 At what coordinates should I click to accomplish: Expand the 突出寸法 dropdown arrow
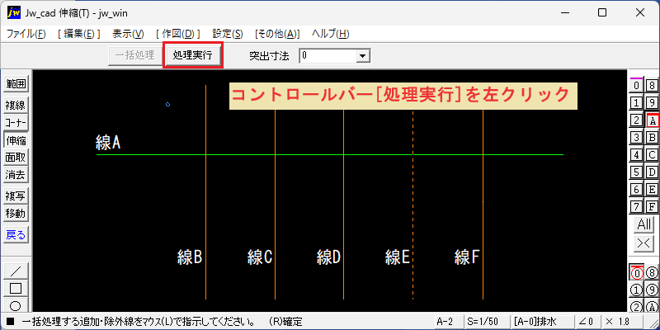[362, 56]
